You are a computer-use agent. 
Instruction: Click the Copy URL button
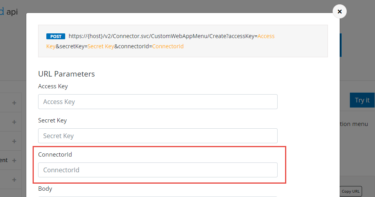[351, 191]
